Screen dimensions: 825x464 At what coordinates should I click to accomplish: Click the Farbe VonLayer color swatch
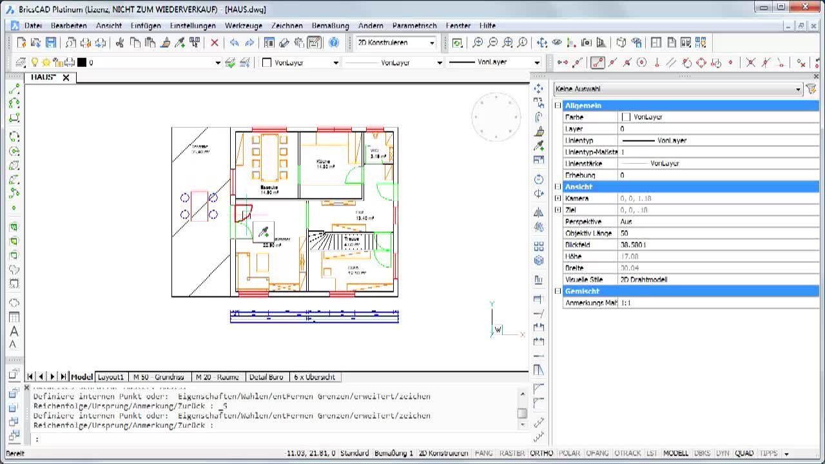(x=625, y=117)
